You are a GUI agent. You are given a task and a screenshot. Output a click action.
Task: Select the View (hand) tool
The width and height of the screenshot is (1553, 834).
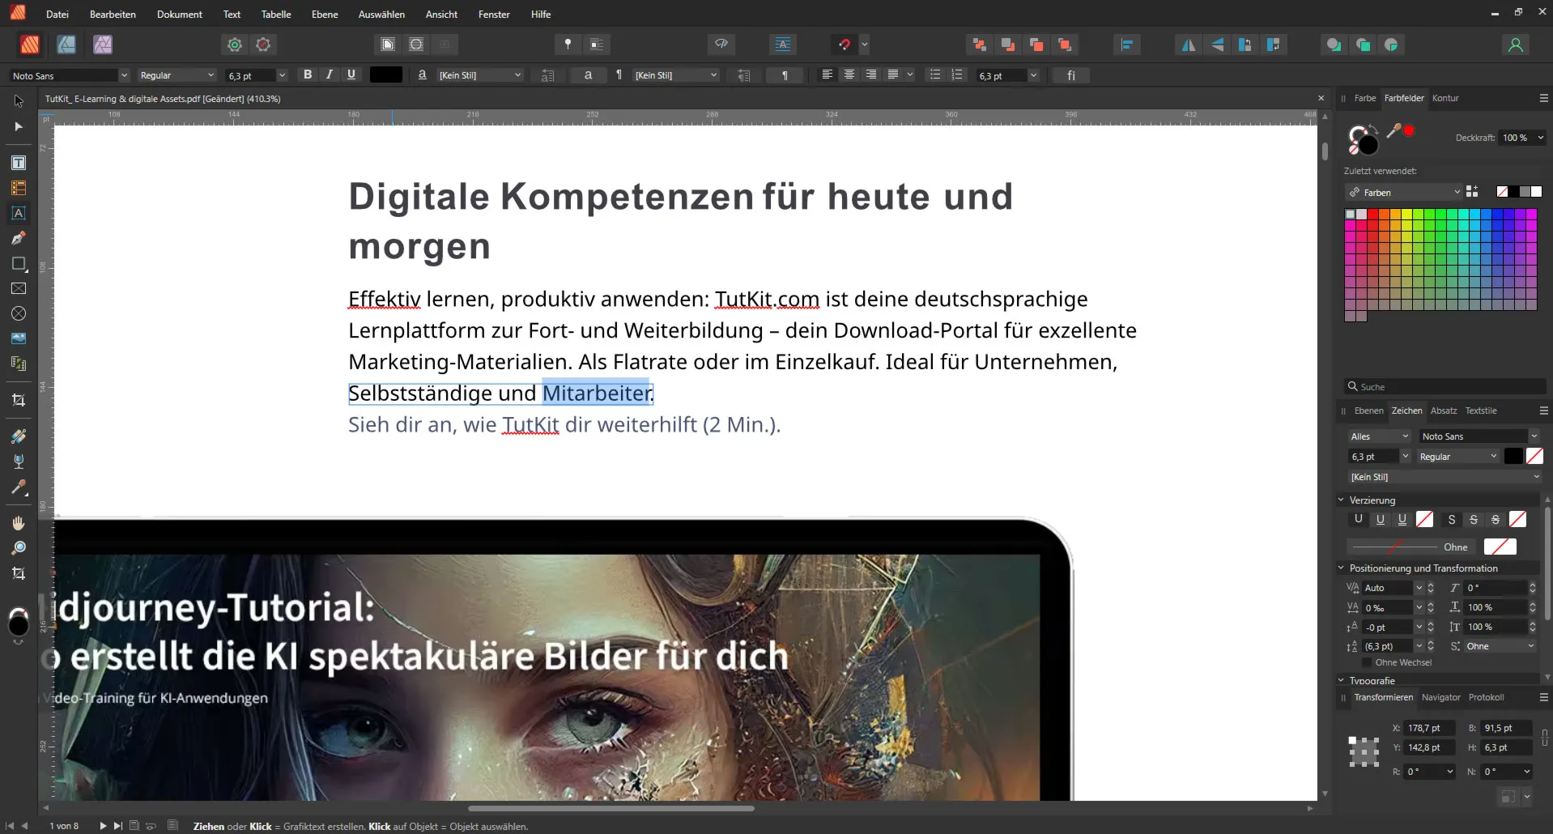point(19,523)
